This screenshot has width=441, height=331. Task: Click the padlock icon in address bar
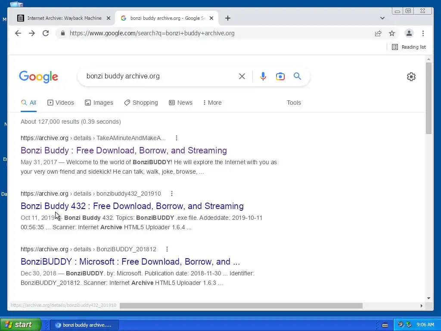click(63, 33)
